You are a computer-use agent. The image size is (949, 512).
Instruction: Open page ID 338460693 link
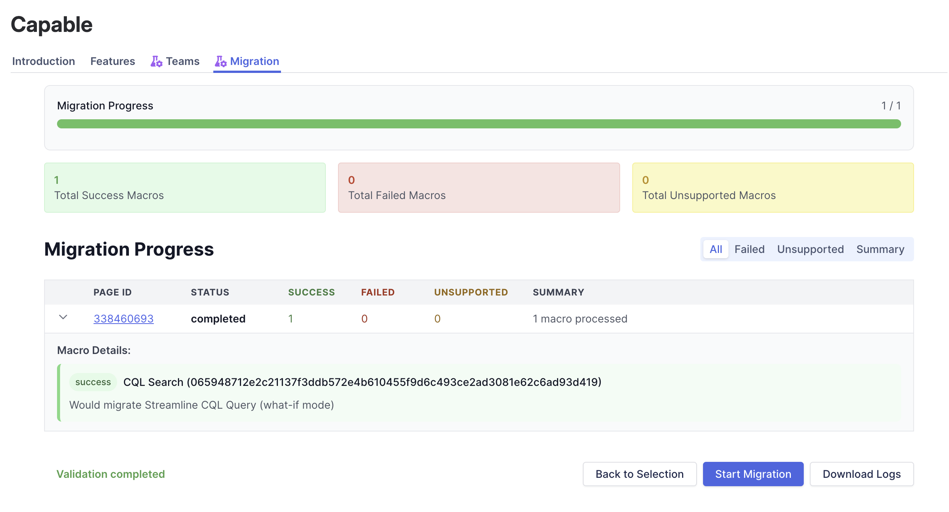124,319
